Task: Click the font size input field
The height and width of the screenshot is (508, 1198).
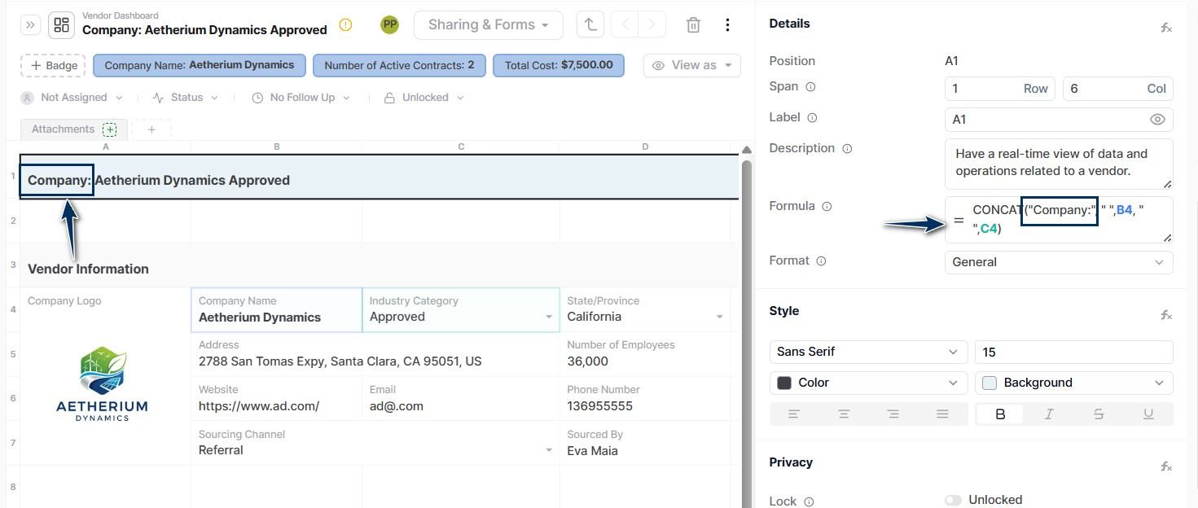Action: (1073, 352)
